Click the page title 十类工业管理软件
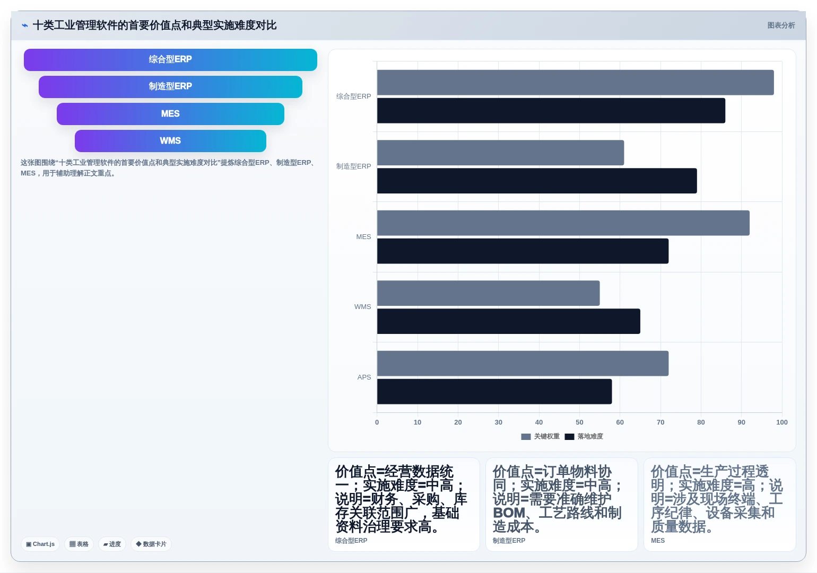This screenshot has height=573, width=817. click(154, 25)
